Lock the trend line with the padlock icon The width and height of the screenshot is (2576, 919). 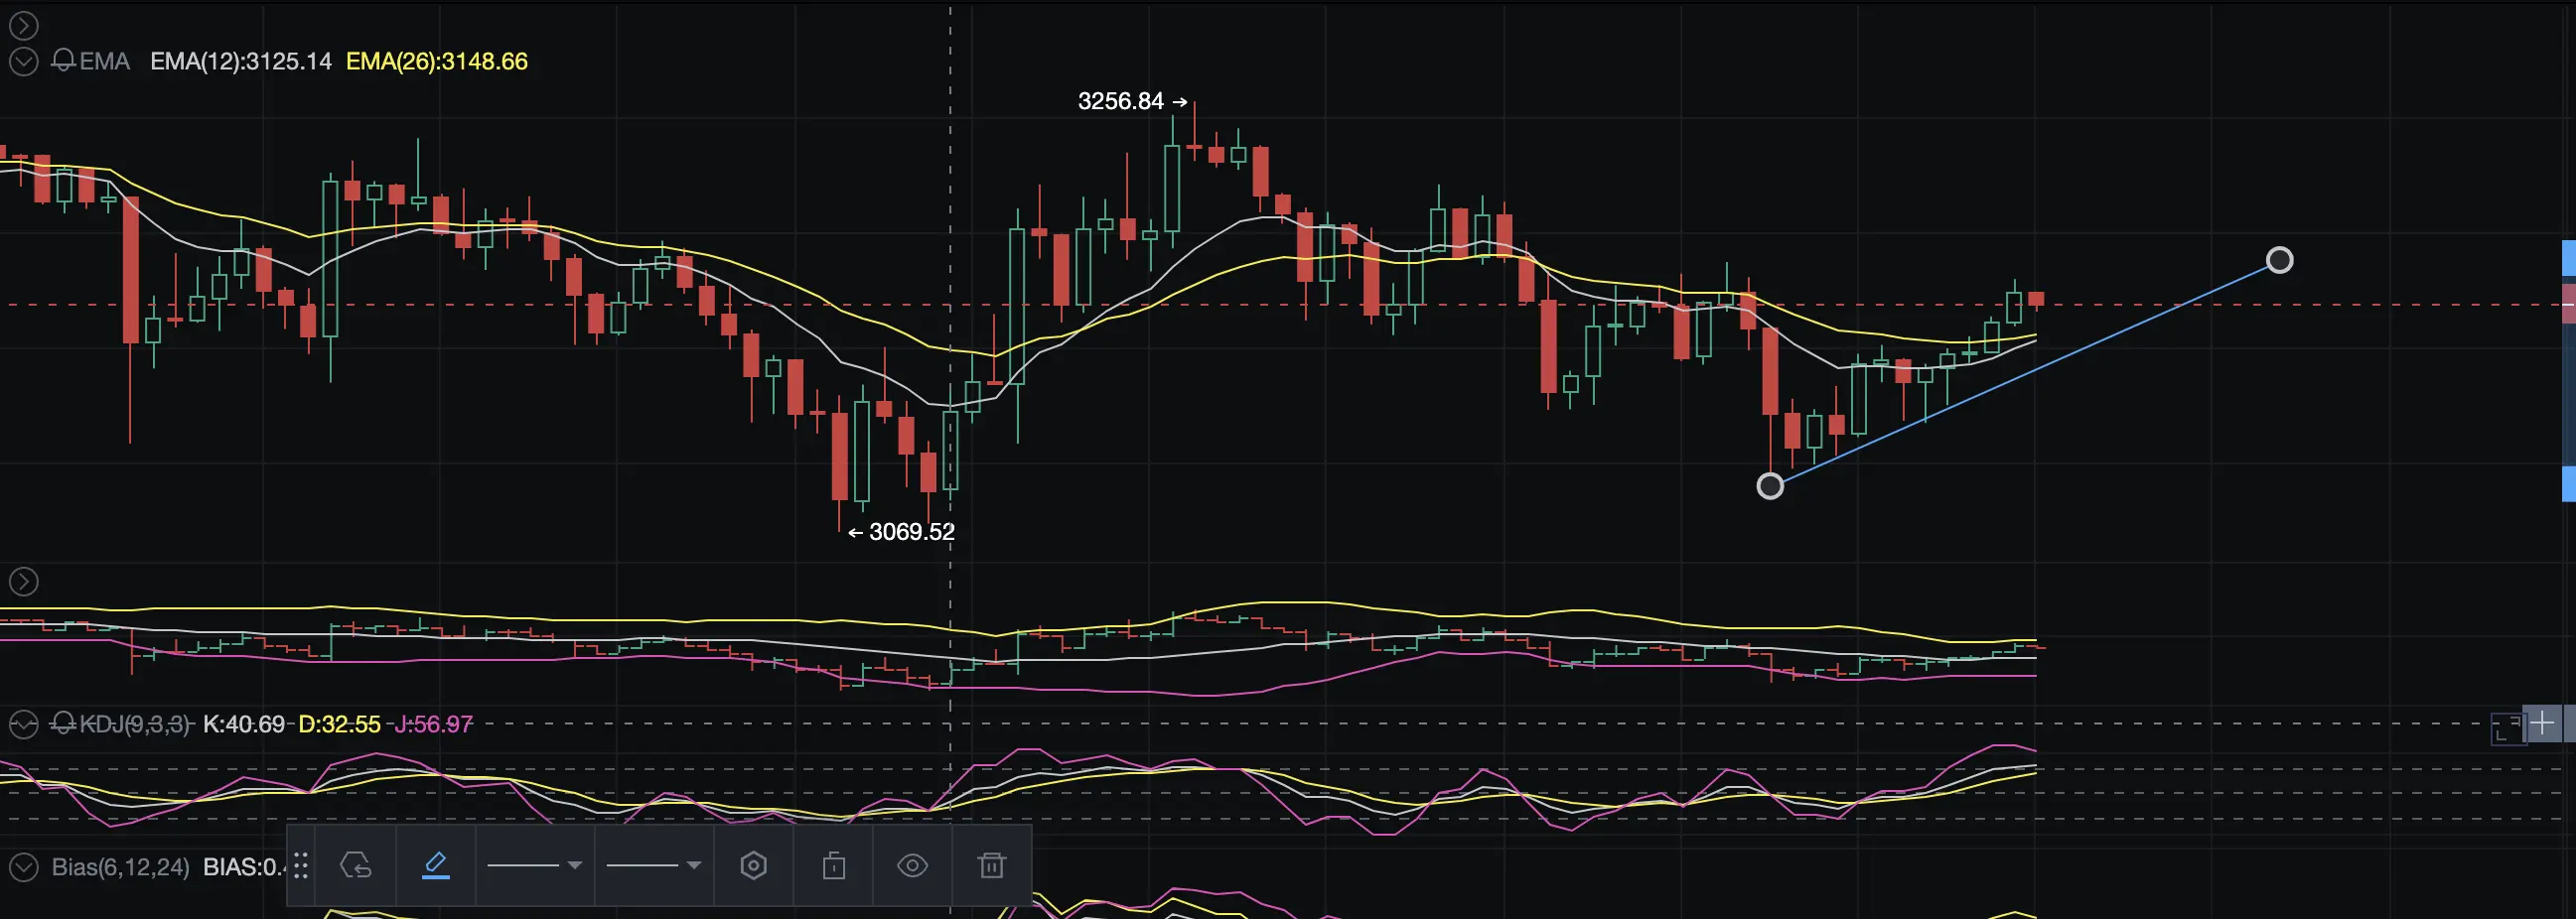pos(834,865)
